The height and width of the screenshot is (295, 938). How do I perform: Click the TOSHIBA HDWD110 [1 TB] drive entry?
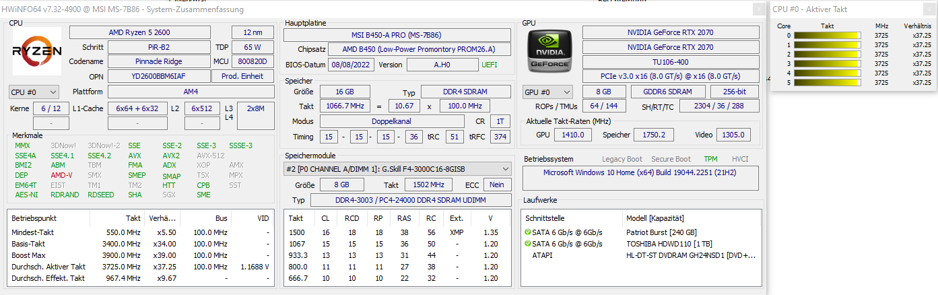tap(669, 244)
